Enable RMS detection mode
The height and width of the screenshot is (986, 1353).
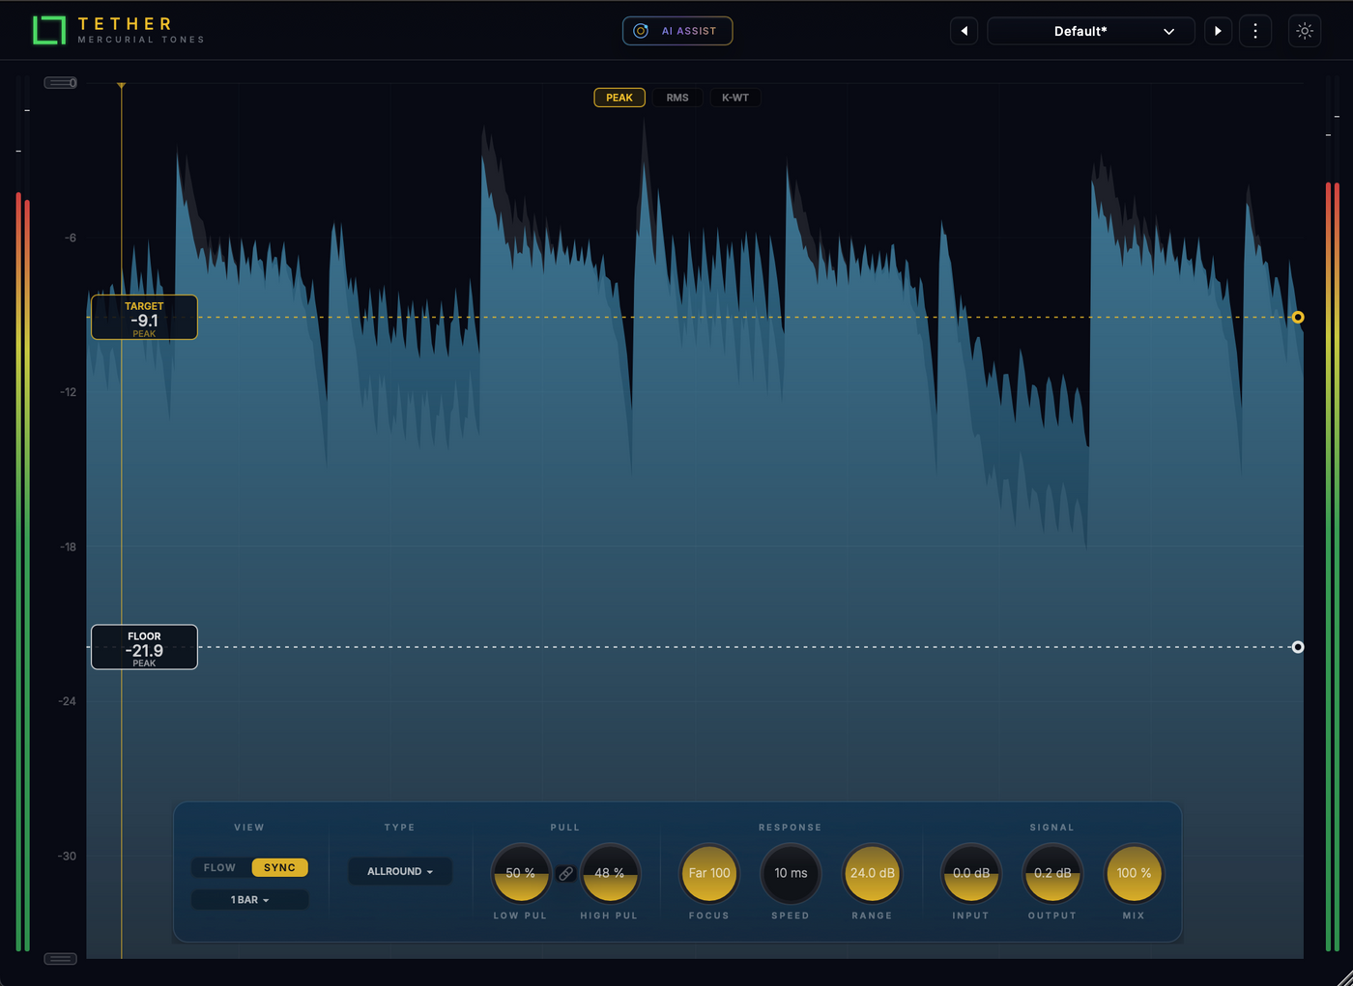(677, 98)
